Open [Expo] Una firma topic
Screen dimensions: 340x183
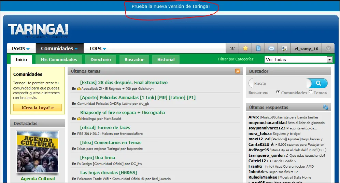(x=98, y=157)
